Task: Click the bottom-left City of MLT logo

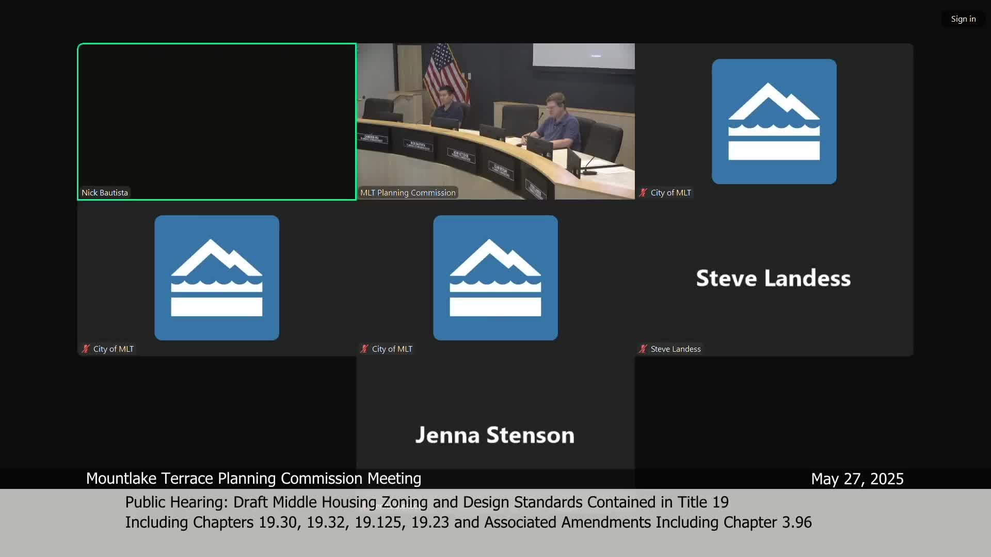Action: coord(217,277)
